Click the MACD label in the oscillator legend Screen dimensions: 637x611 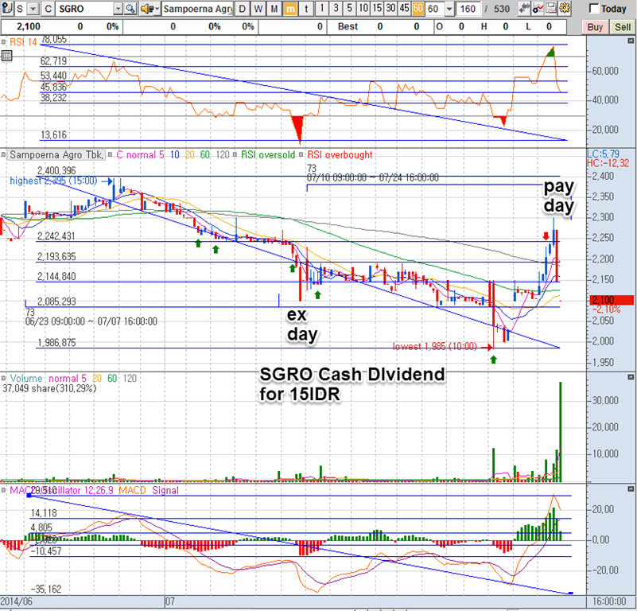(132, 490)
